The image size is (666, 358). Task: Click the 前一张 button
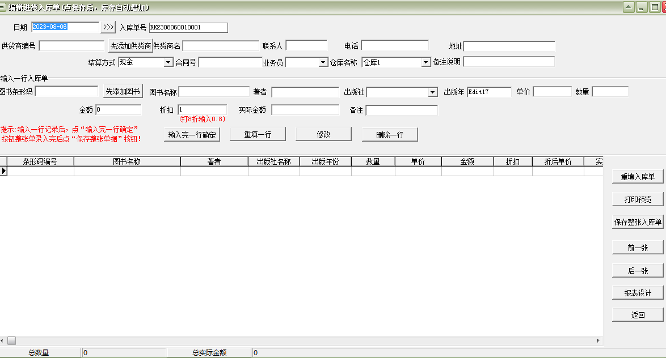[x=638, y=248]
